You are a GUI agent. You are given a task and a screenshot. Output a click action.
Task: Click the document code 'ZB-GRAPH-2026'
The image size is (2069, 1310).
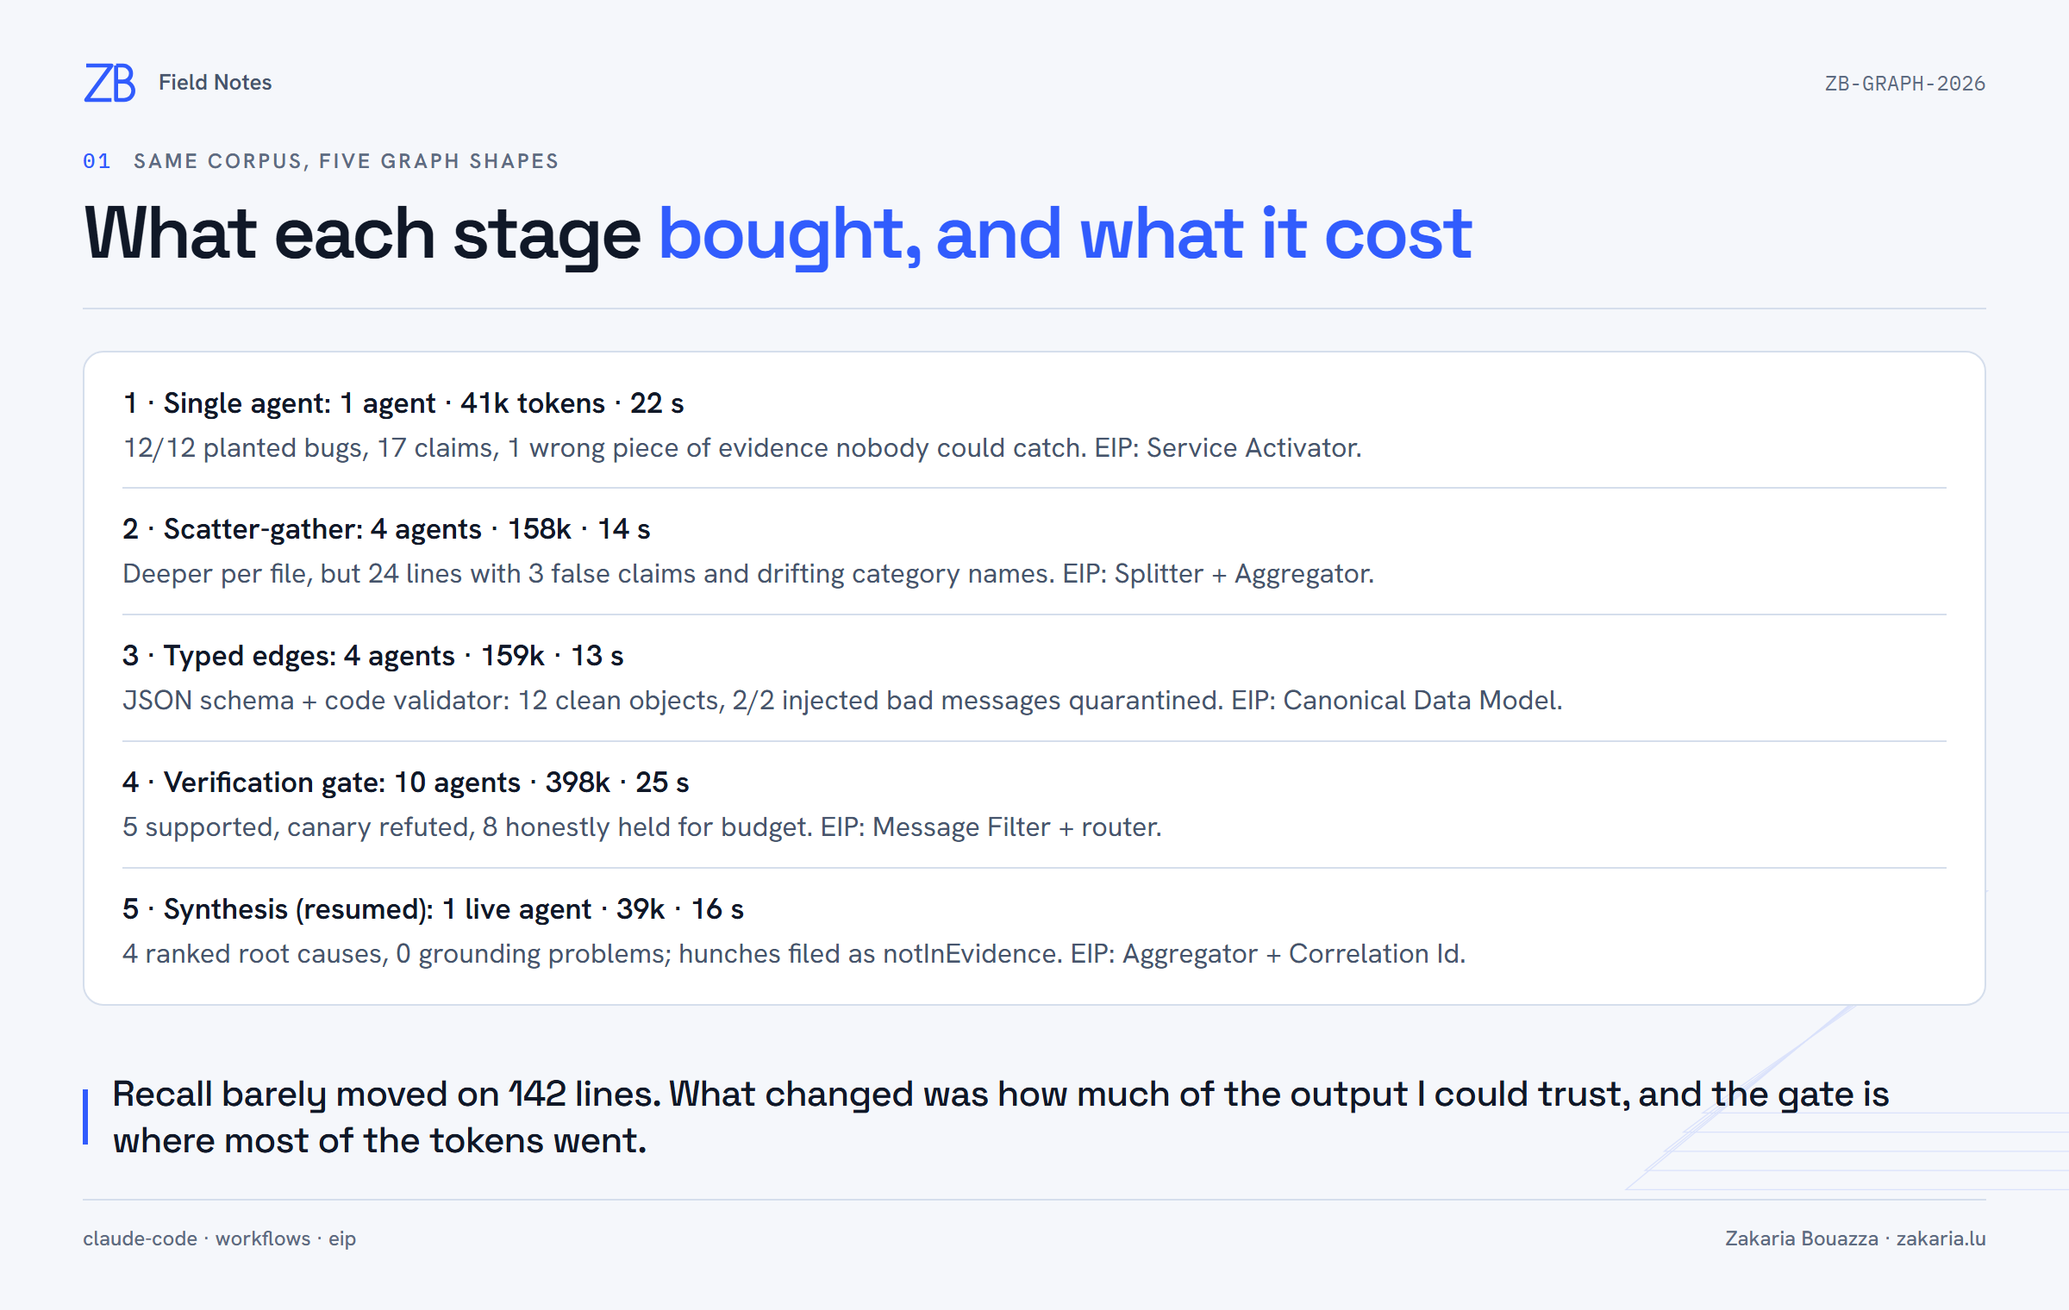1905,84
